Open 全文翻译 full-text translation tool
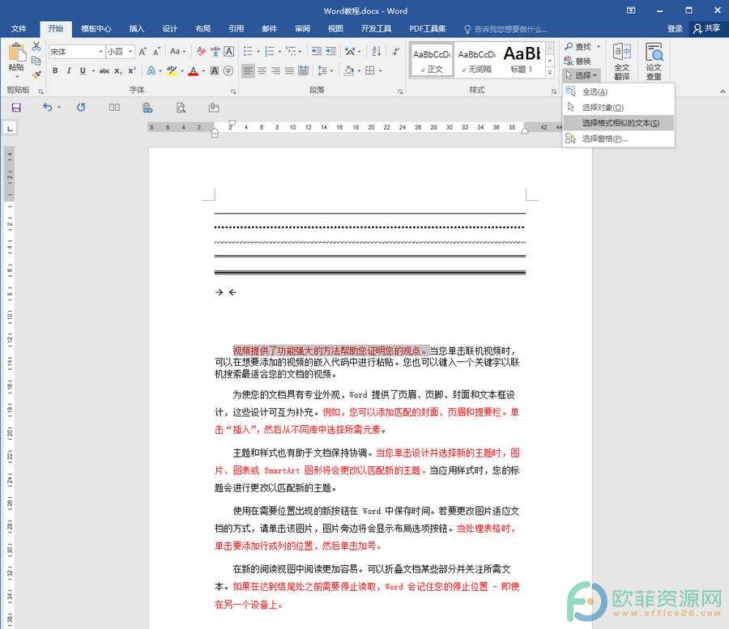Image resolution: width=729 pixels, height=629 pixels. click(622, 62)
